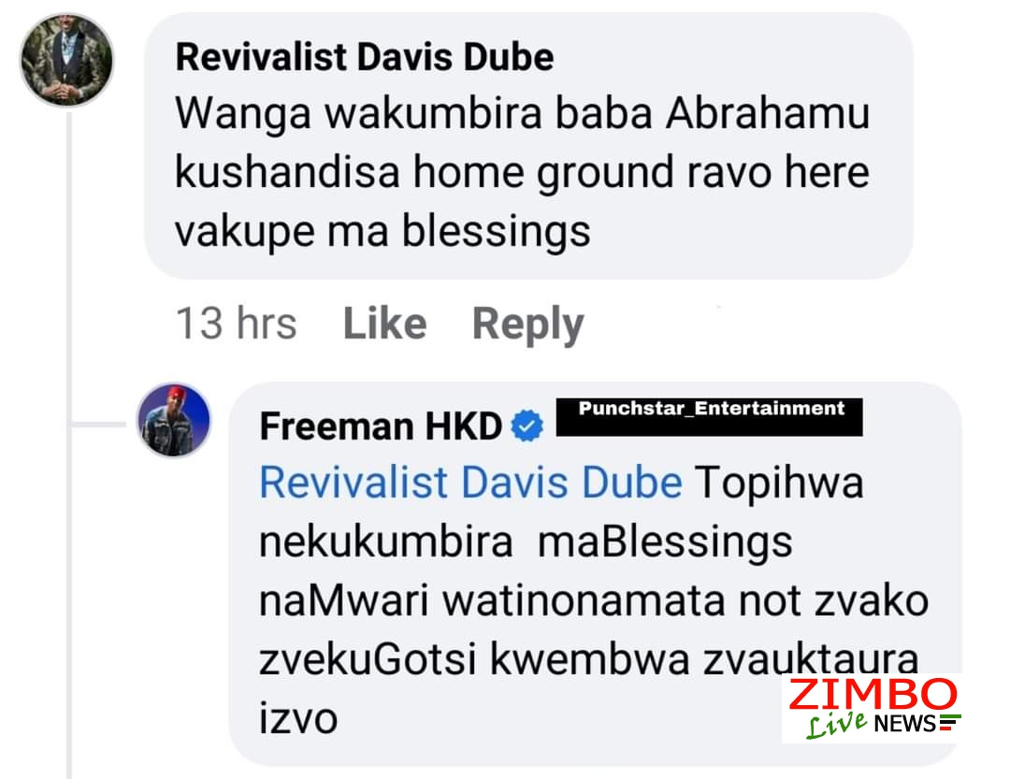Click the red ZIMBO text in the watermark
Viewport: 1010px width, 779px height.
click(x=873, y=695)
